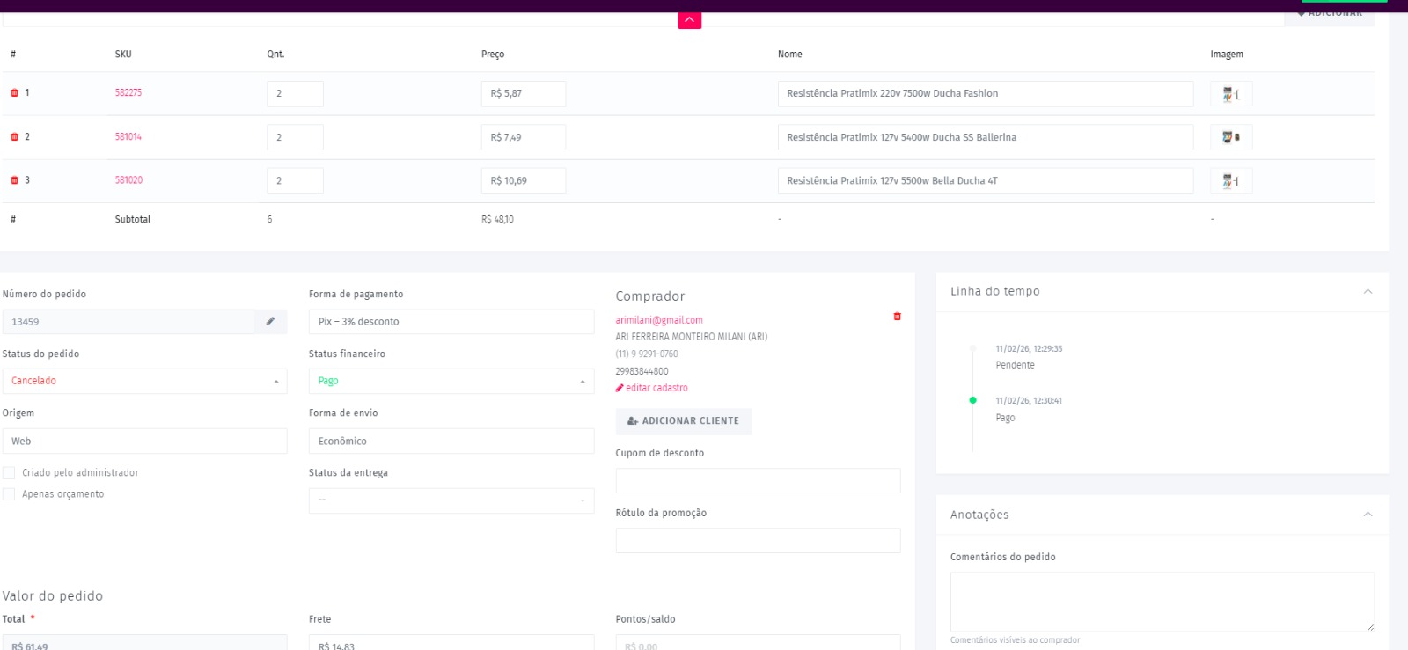
Task: Click the 'Adicionar cliente' button
Action: (x=683, y=421)
